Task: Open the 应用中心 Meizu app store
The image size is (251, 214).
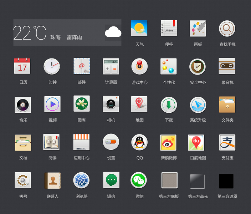Action: pyautogui.click(x=82, y=142)
